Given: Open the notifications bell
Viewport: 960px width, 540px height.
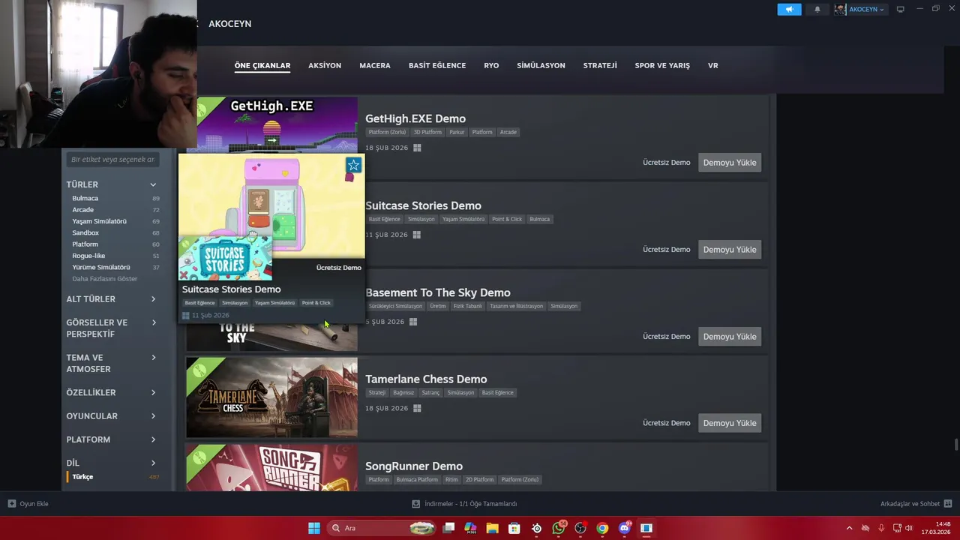Looking at the screenshot, I should pos(817,10).
